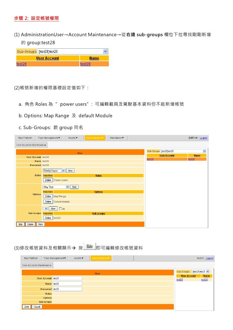The height and width of the screenshot is (330, 233).
Task: Click Name header under step (1)
Action: (x=94, y=58)
